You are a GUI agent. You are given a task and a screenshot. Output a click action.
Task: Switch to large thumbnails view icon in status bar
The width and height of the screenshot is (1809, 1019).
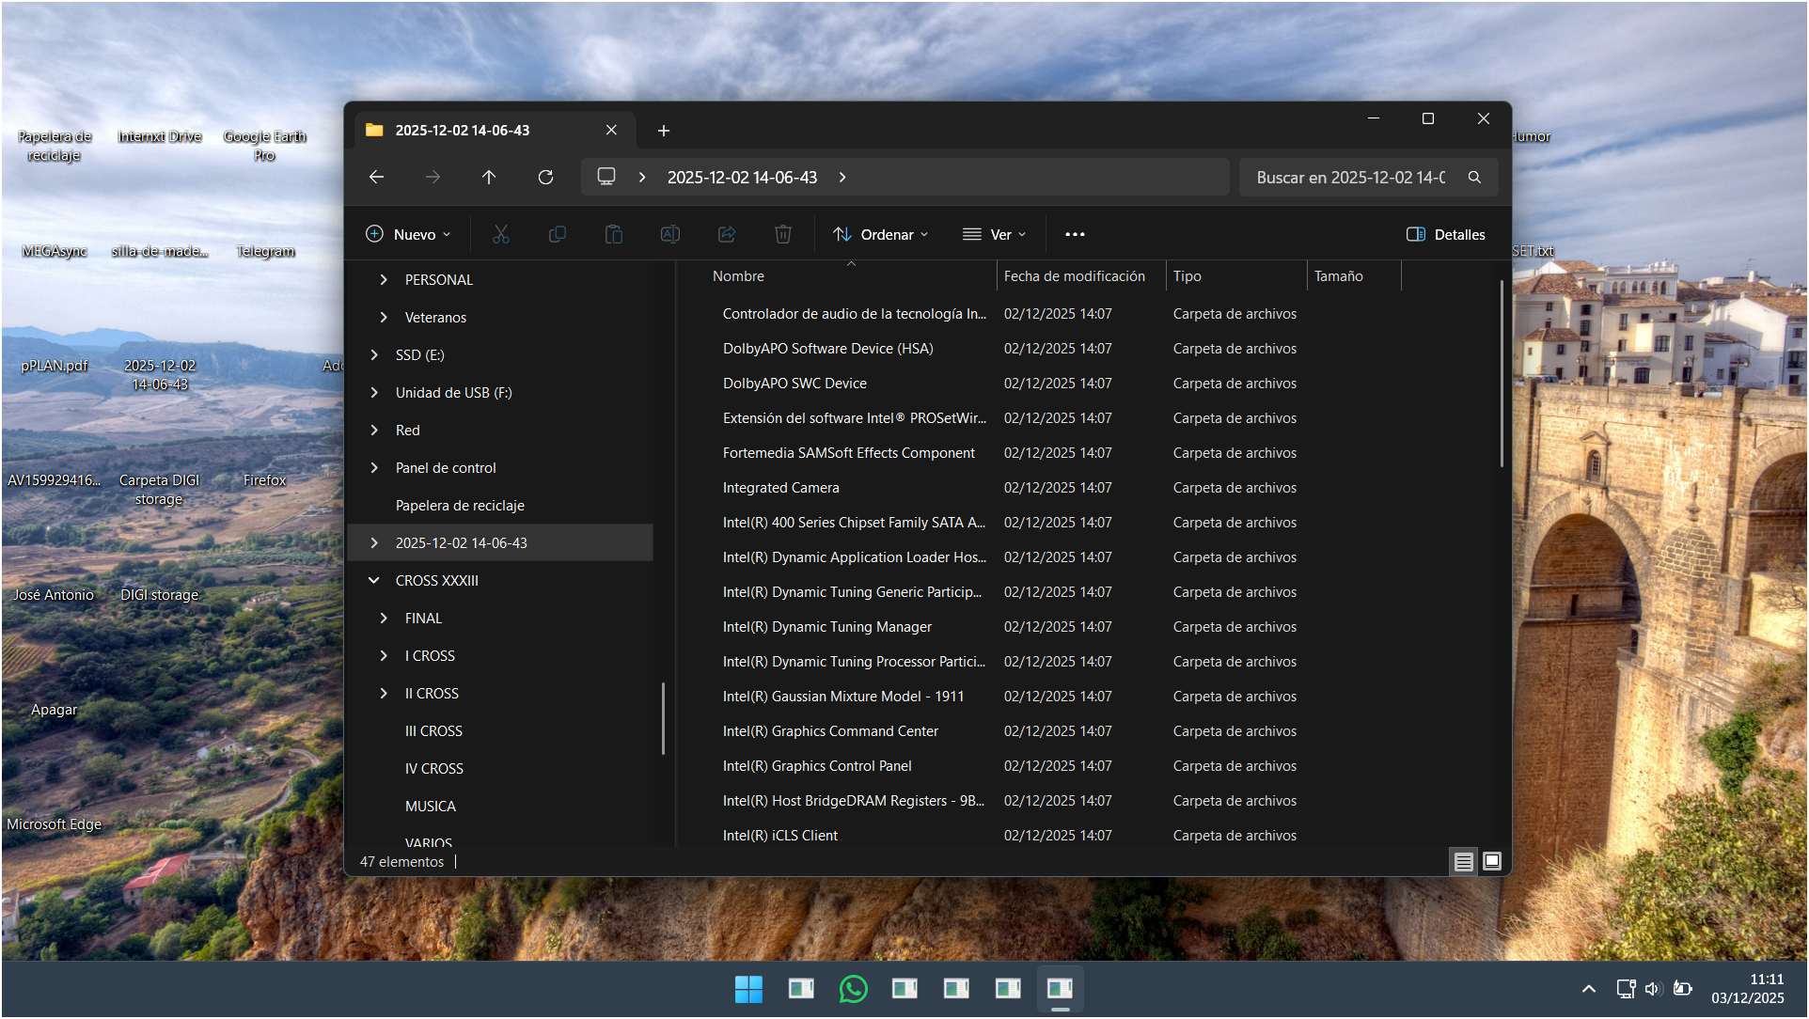(x=1492, y=861)
